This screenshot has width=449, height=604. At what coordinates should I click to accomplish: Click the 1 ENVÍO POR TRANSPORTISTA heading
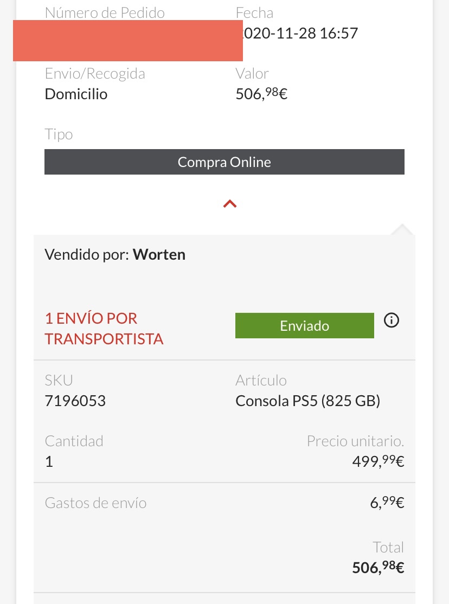click(104, 329)
